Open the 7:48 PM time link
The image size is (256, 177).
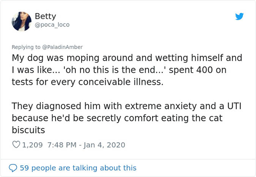63,145
